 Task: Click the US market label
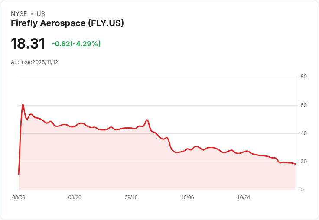coord(41,14)
